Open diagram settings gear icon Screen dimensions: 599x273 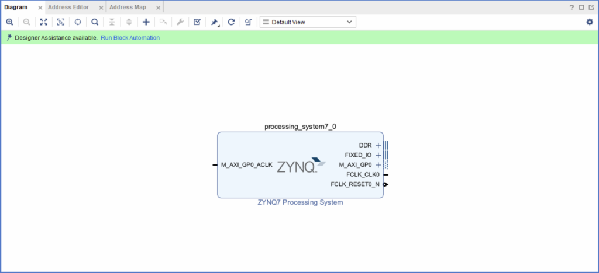[x=590, y=22]
